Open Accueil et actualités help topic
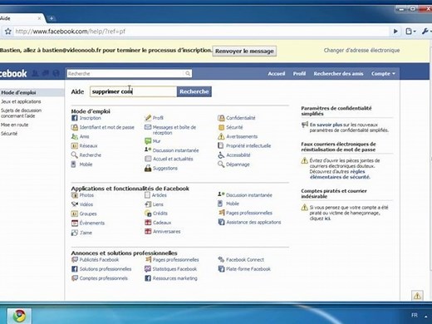This screenshot has height=324, width=432. 173,159
